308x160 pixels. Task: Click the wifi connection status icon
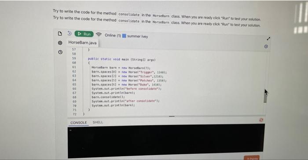click(x=99, y=35)
